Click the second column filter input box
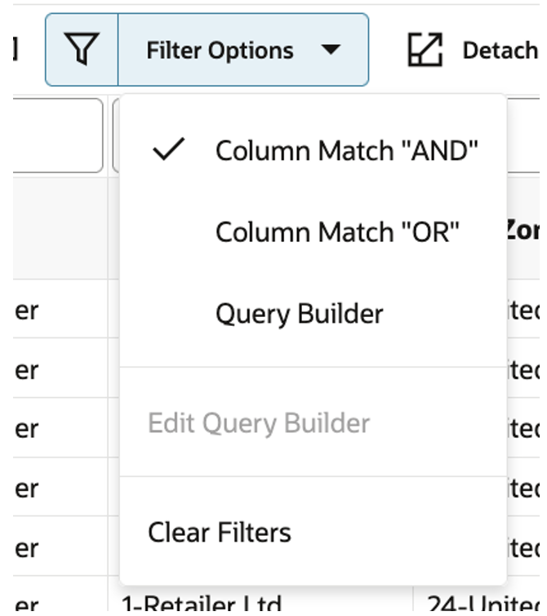This screenshot has height=616, width=547. tap(115, 136)
